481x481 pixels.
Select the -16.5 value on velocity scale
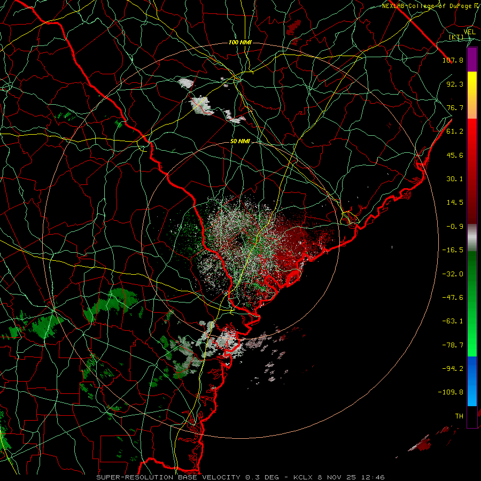coord(453,250)
